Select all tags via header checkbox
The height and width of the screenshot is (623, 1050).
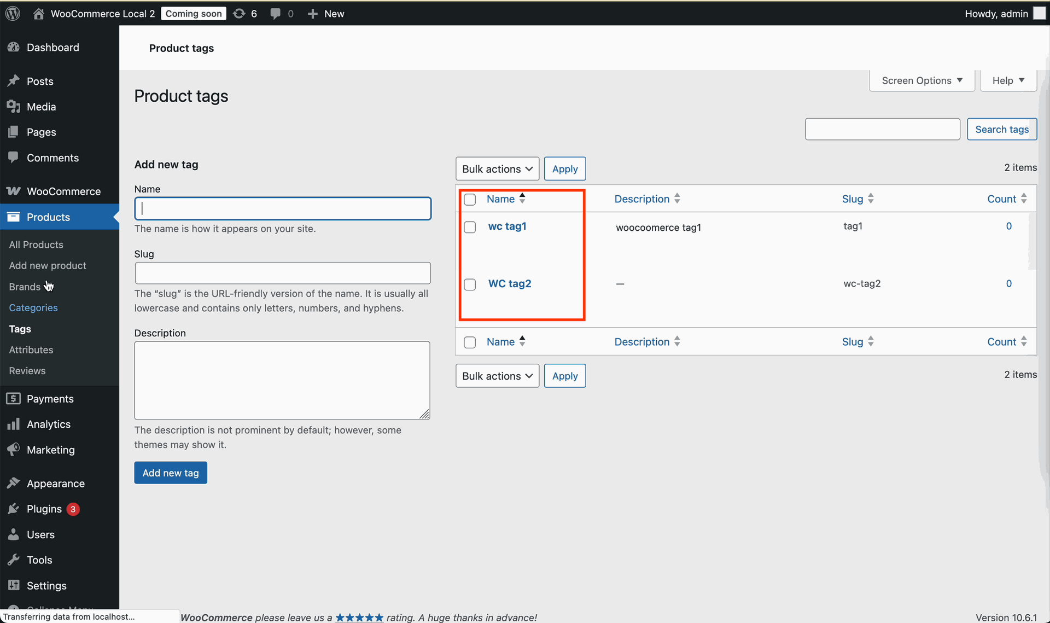470,200
